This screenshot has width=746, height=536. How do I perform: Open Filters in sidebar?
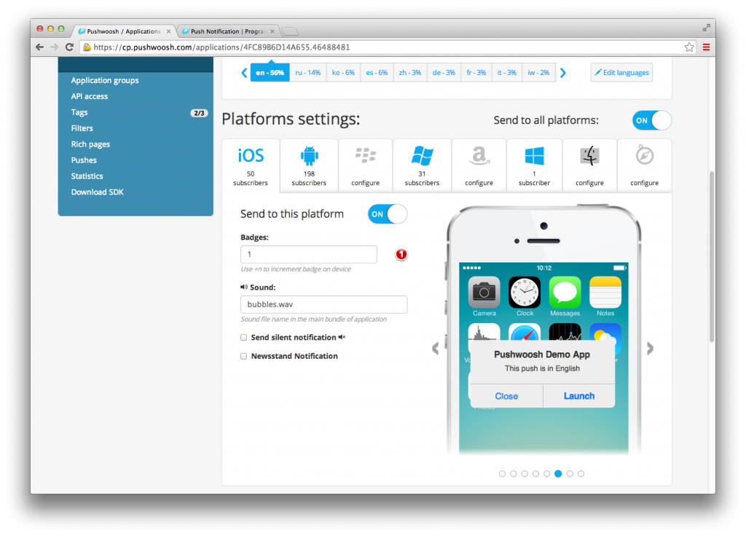[x=82, y=128]
